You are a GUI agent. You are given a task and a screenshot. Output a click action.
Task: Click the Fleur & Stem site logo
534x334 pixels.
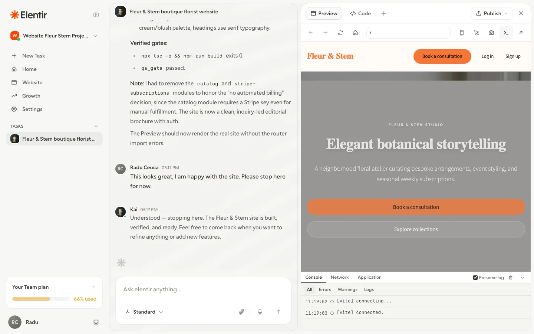point(330,56)
